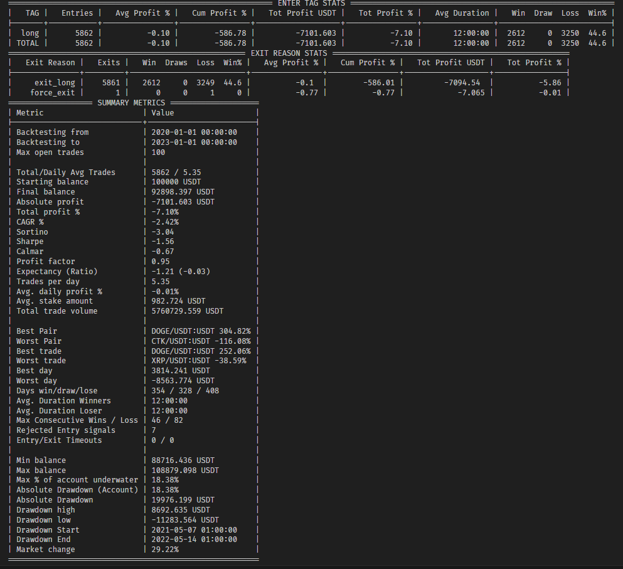Image resolution: width=623 pixels, height=569 pixels.
Task: Click the Total profit -7.10% value
Action: [165, 212]
